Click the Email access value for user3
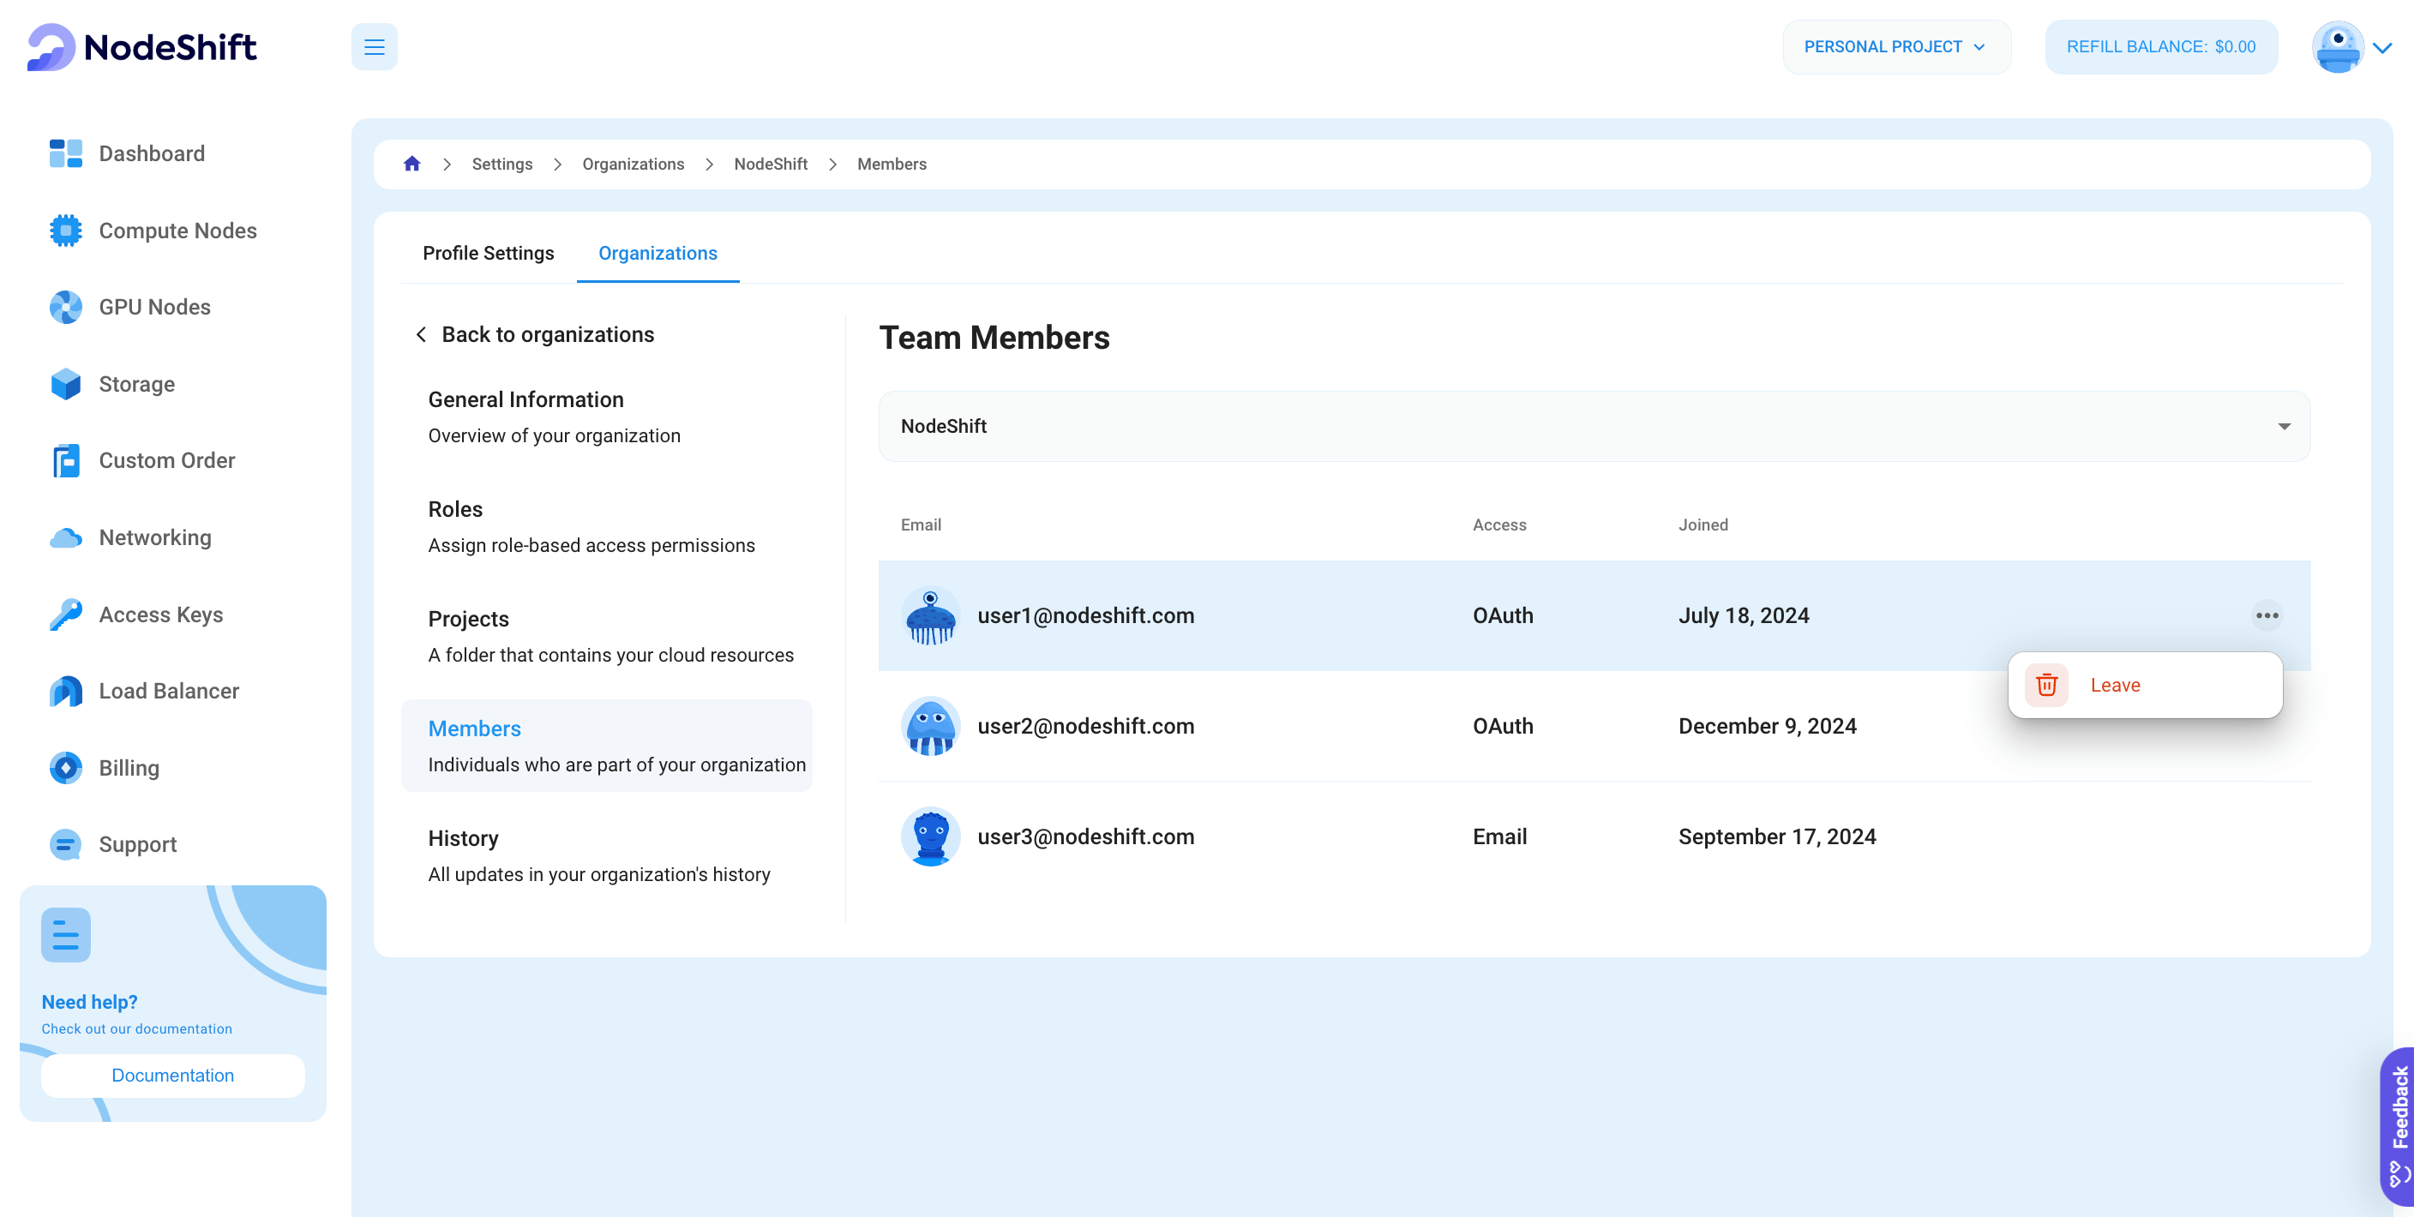This screenshot has width=2414, height=1217. point(1499,836)
